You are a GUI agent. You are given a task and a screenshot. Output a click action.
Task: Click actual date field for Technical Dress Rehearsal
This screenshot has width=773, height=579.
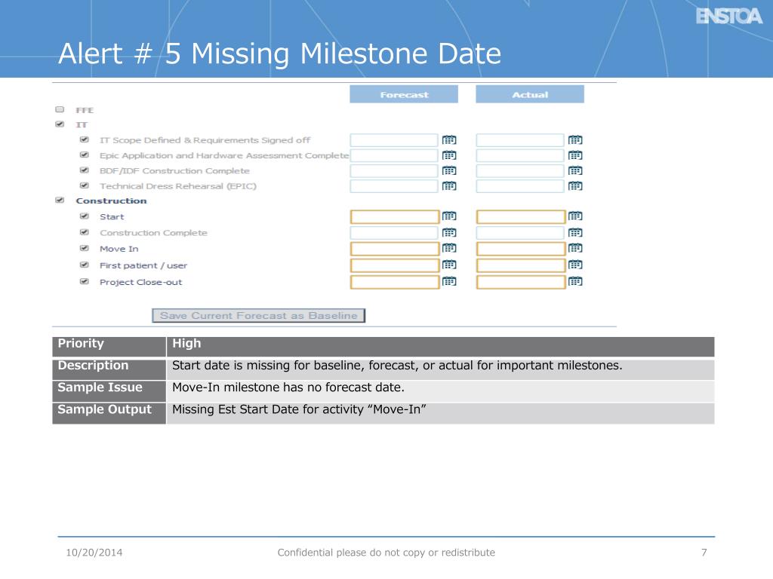(x=520, y=186)
